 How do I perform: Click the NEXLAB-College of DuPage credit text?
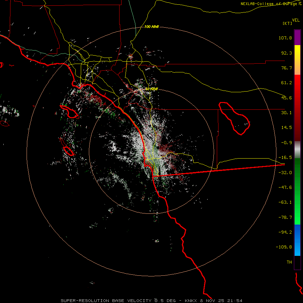point(268,4)
